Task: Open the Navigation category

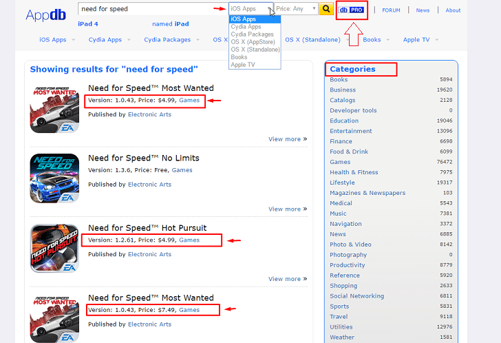Action: 345,224
